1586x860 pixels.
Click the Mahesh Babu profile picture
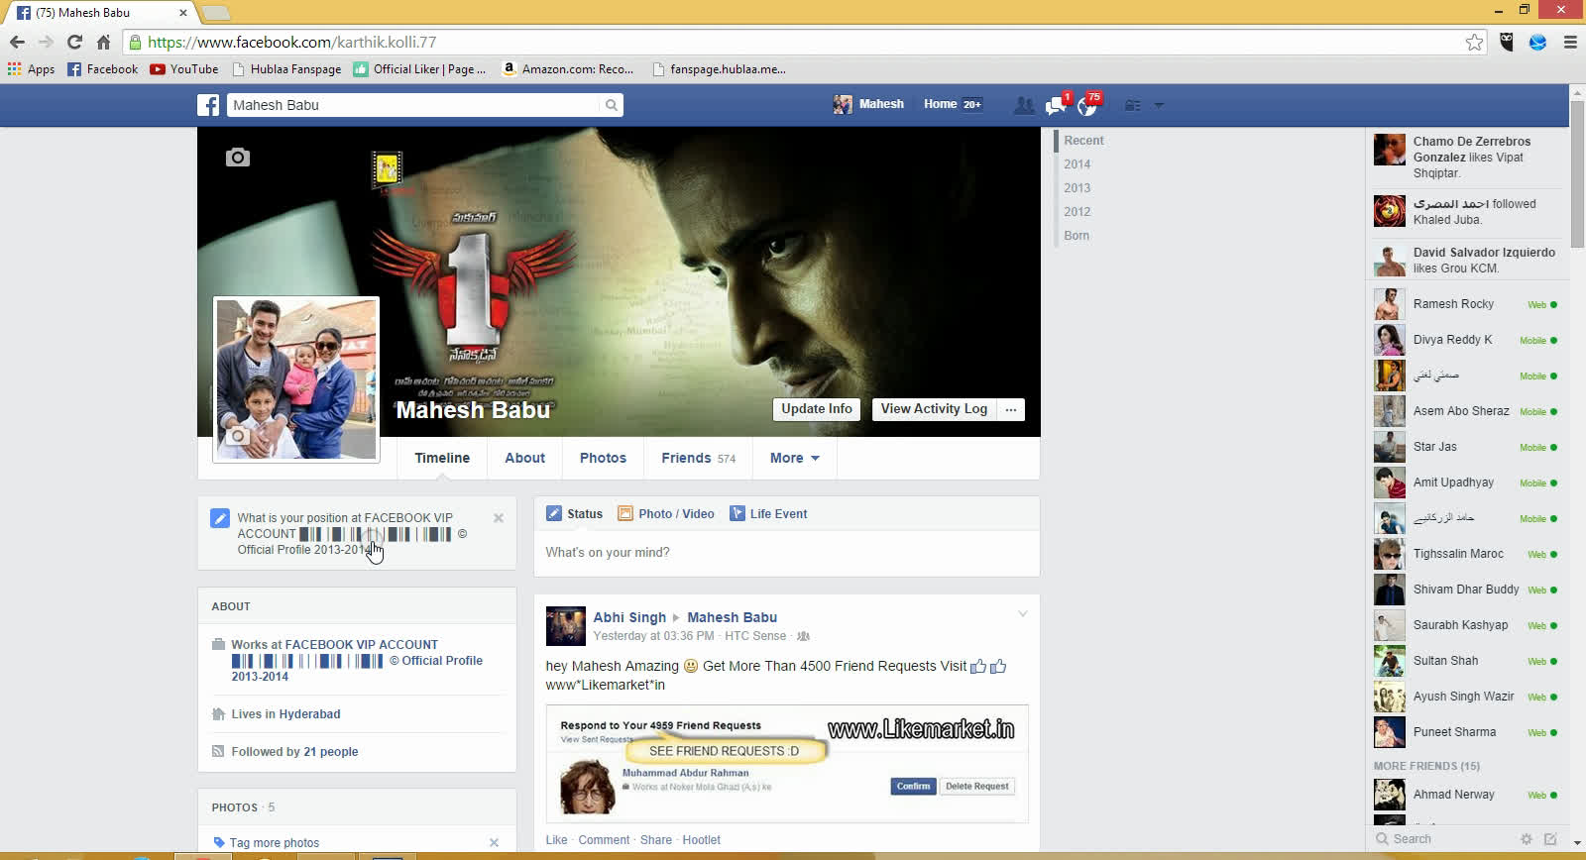[x=296, y=379]
